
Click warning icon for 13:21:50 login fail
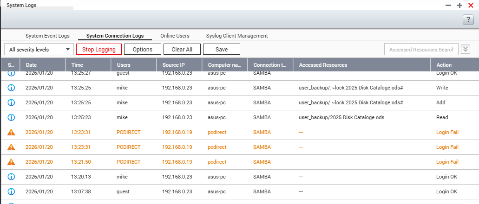click(12, 162)
